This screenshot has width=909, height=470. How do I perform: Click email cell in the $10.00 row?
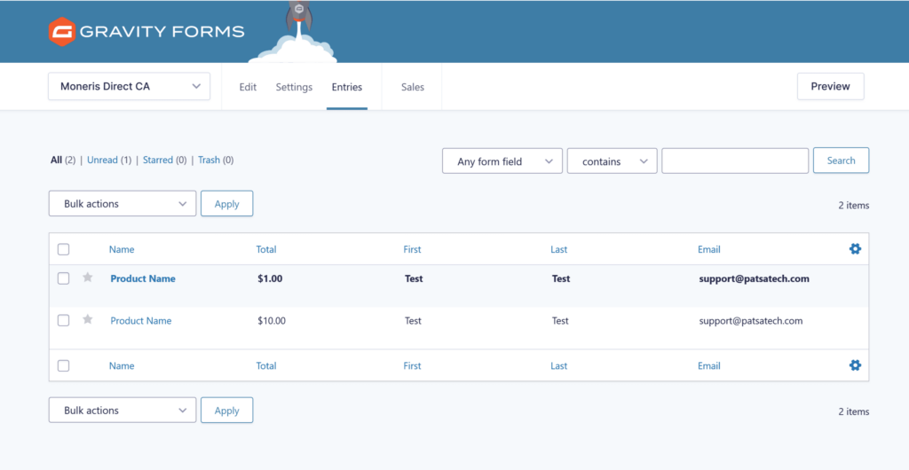click(751, 321)
